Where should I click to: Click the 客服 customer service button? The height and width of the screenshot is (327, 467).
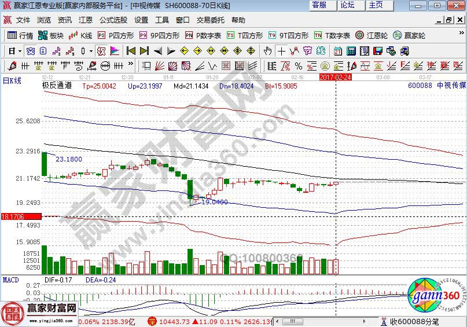[319, 5]
